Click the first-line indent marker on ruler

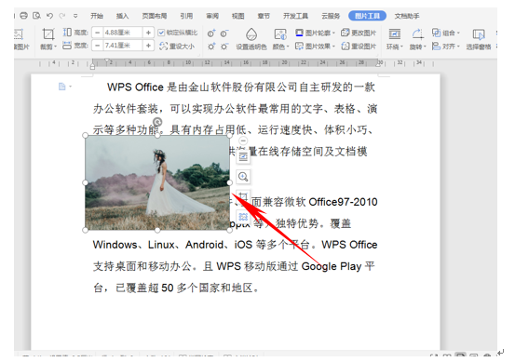click(106, 60)
